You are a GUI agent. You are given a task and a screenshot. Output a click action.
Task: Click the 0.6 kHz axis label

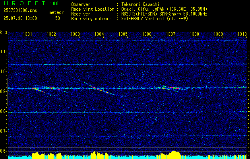tap(3, 151)
